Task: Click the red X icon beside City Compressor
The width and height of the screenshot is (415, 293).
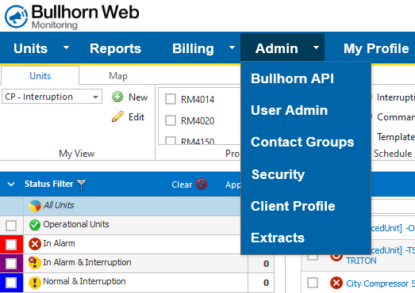Action: pos(336,283)
